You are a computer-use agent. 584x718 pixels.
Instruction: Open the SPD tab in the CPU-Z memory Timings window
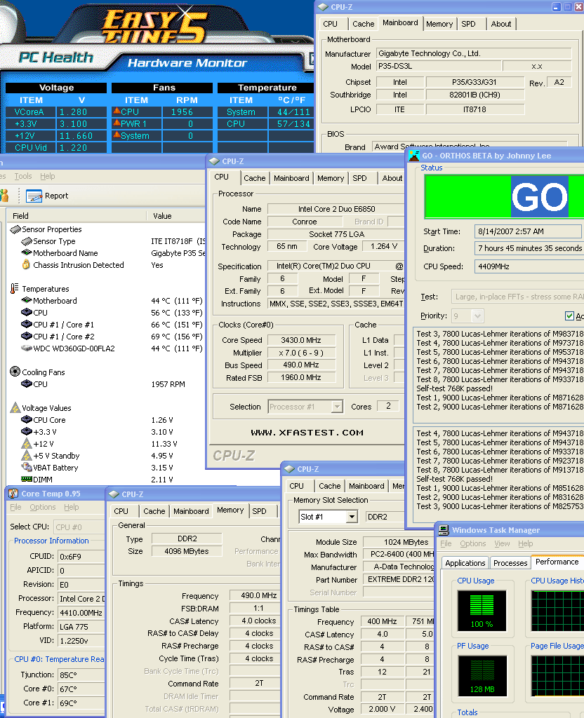click(x=260, y=511)
